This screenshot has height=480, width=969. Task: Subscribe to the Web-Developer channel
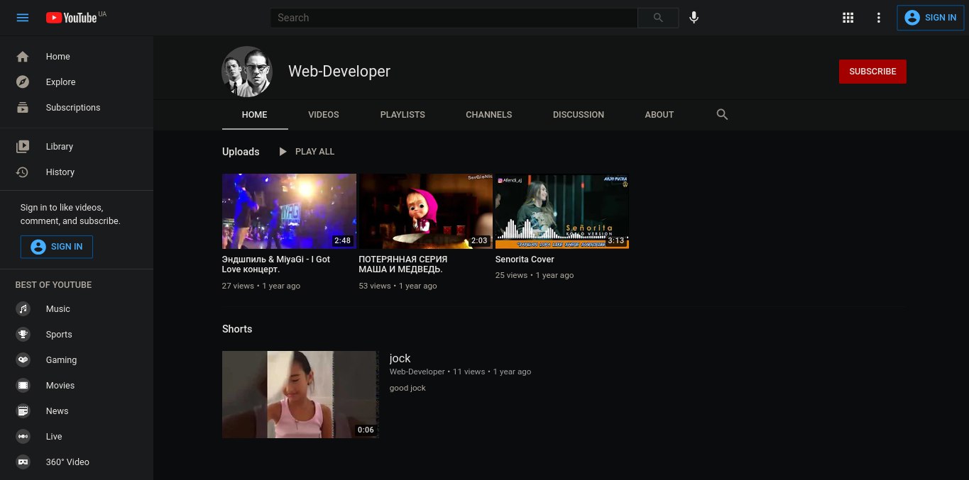(872, 72)
